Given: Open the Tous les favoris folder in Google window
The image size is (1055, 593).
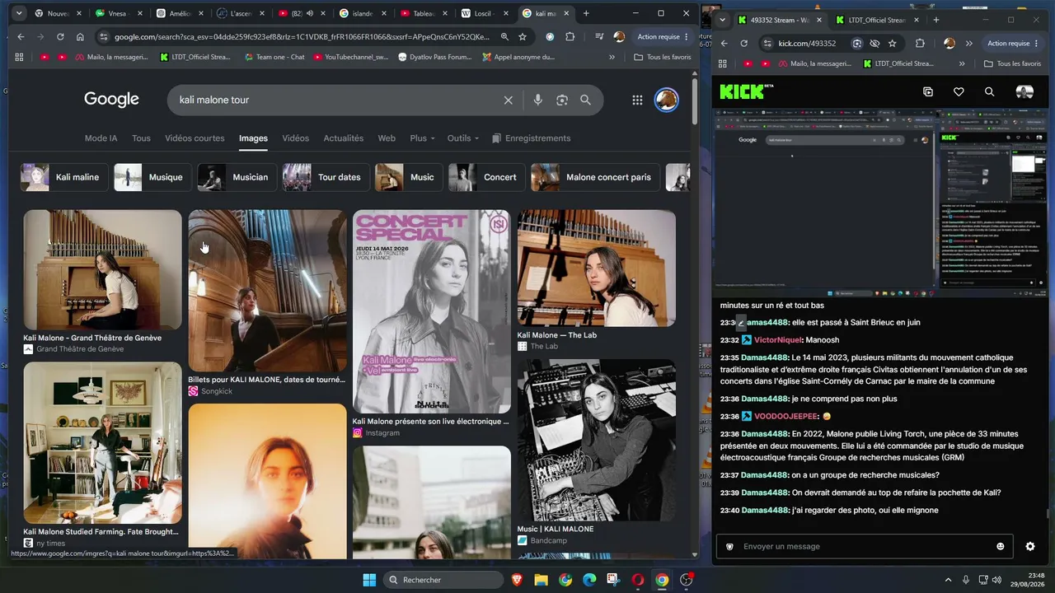Looking at the screenshot, I should pyautogui.click(x=663, y=57).
